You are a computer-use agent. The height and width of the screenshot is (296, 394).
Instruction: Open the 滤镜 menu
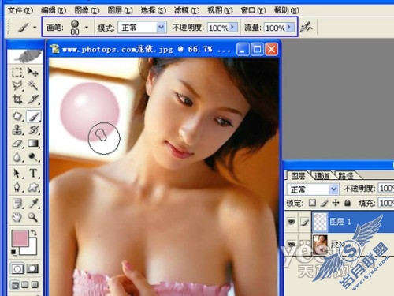(x=187, y=10)
